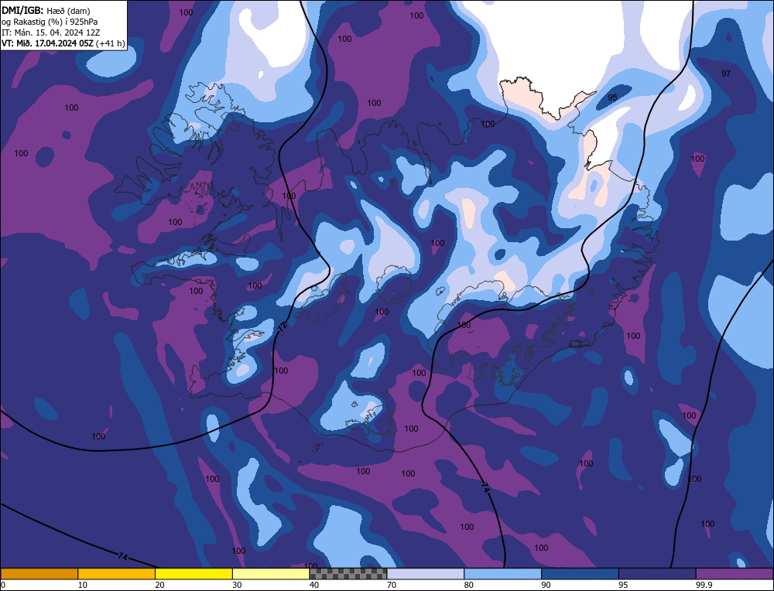
Task: Click the '80' tick label under the legend
Action: (469, 585)
